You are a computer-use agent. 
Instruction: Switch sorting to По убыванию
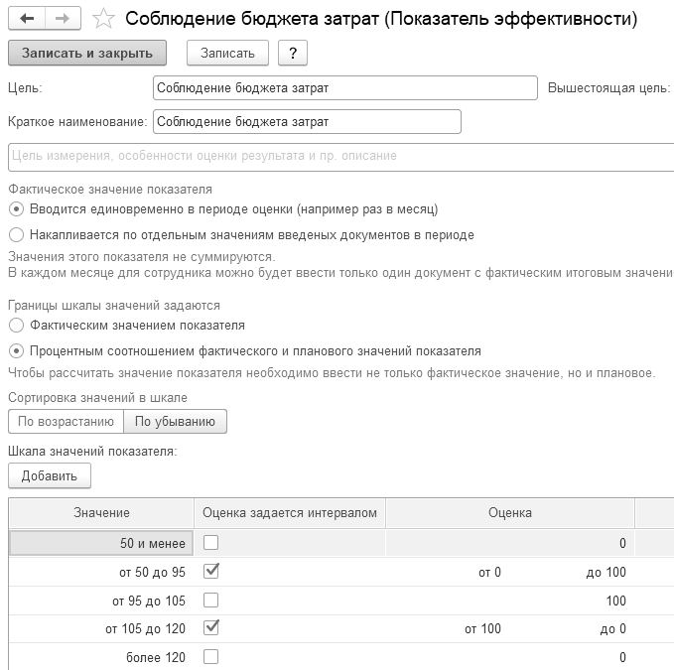coord(175,422)
